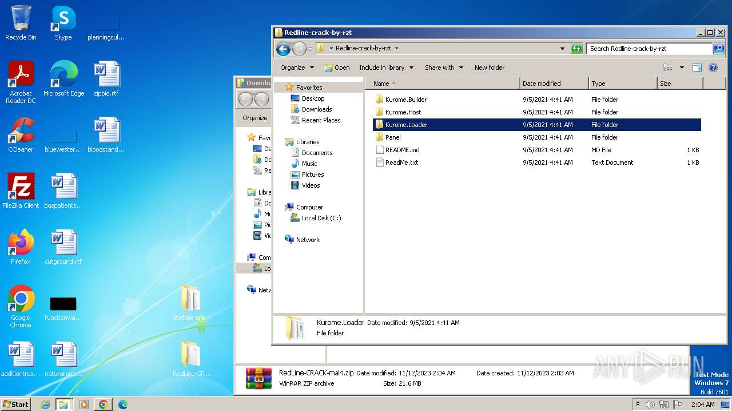Select Computer in navigation pane
This screenshot has height=412, width=732.
click(x=309, y=207)
